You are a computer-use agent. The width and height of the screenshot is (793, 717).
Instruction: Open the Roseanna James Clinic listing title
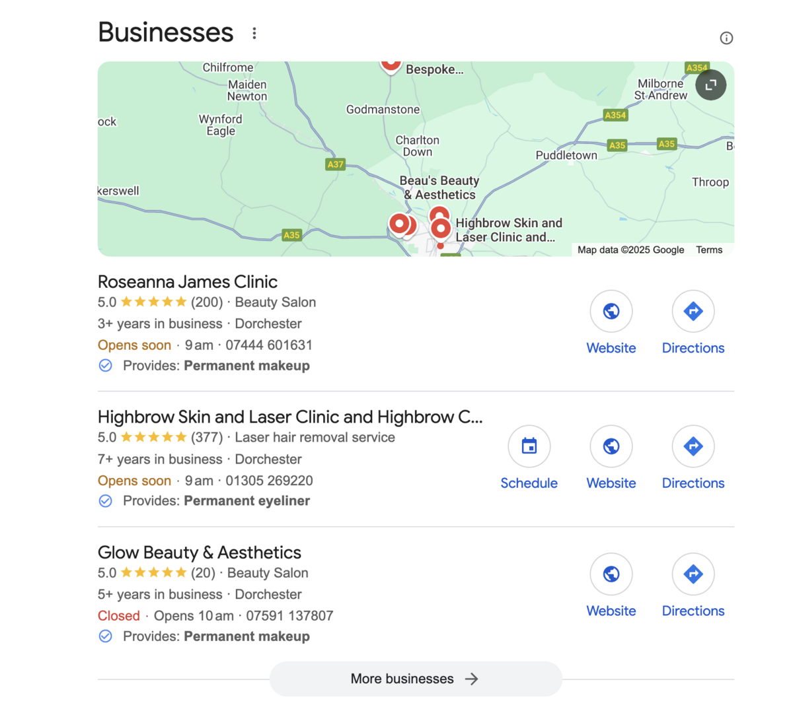click(x=188, y=282)
